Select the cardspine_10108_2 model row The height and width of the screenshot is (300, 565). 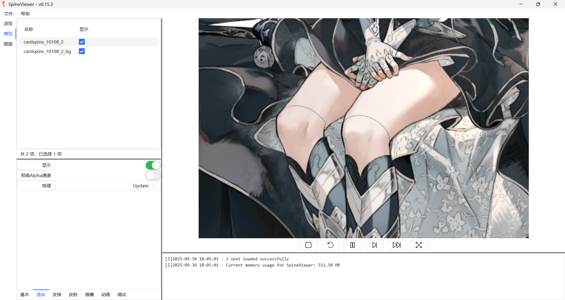[x=89, y=42]
